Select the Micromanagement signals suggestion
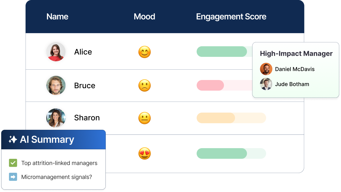 (56, 177)
